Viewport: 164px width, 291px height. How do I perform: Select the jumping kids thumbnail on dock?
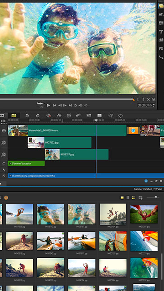113,214
